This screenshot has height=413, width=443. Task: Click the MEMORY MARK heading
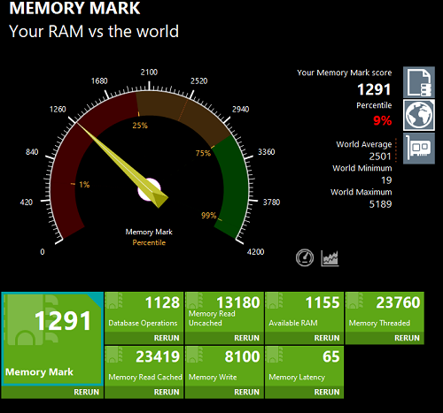74,8
